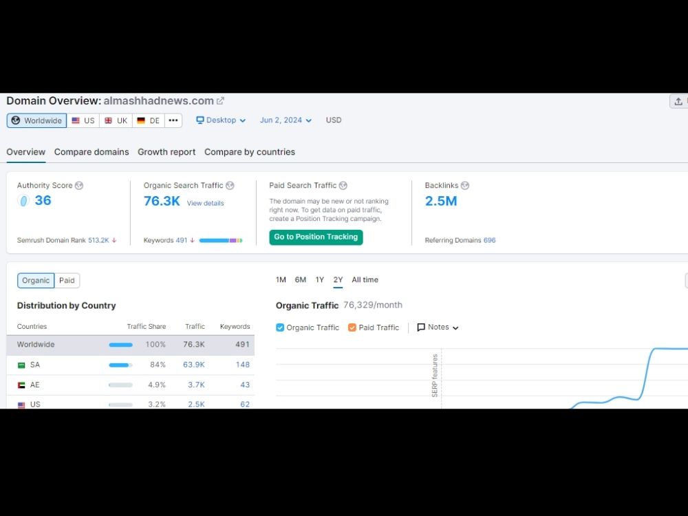Select US database filter
Viewport: 688px width, 516px height.
click(x=83, y=120)
